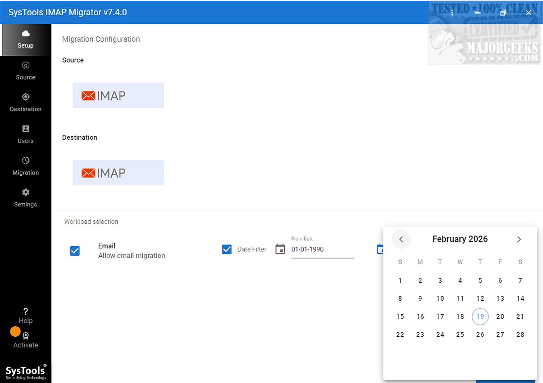Go to next month in calendar

click(519, 239)
